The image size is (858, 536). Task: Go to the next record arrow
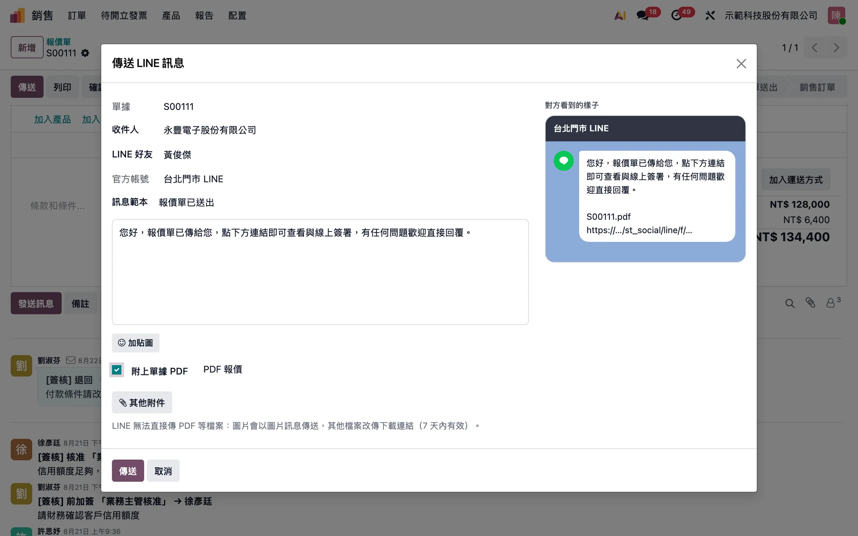[x=836, y=47]
